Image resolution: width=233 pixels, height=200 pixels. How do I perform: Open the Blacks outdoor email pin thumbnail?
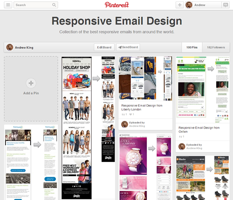tap(203, 178)
